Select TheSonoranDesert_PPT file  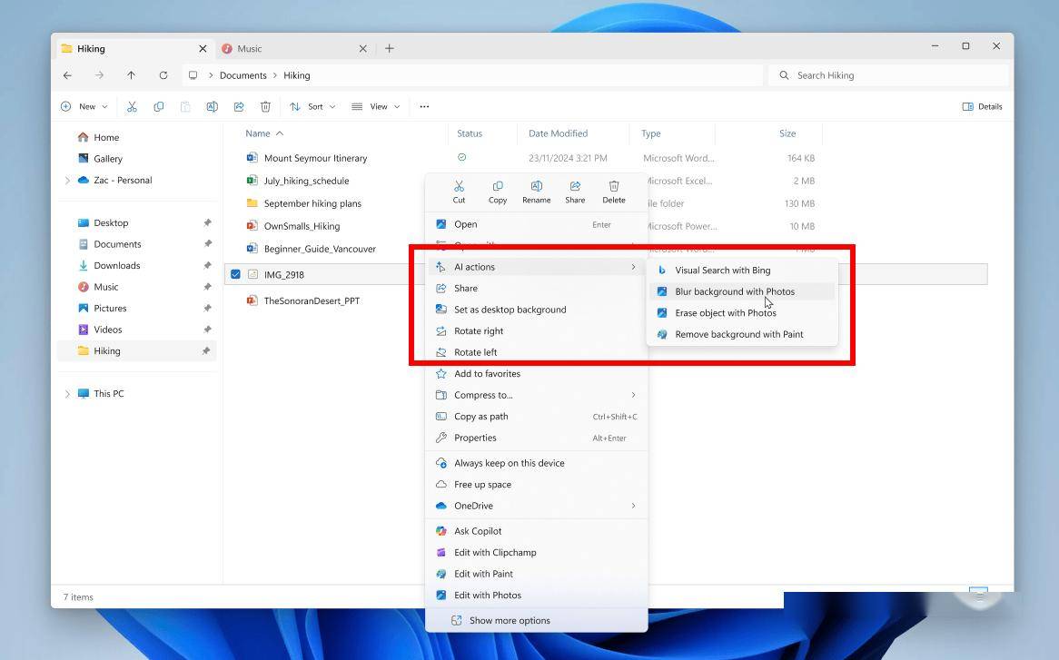(x=312, y=301)
